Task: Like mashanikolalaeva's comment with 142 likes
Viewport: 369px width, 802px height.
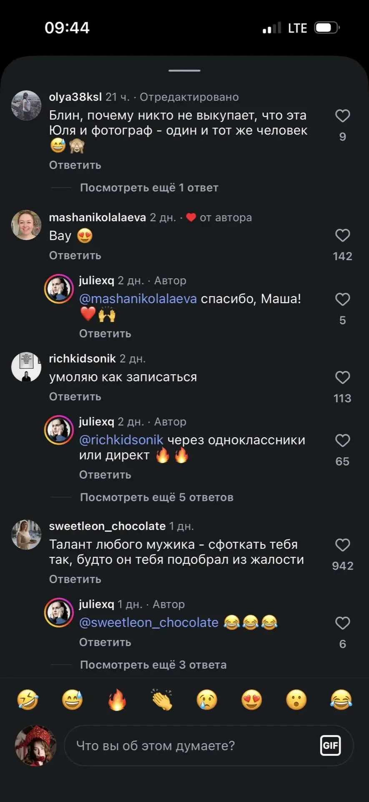Action: tap(342, 236)
